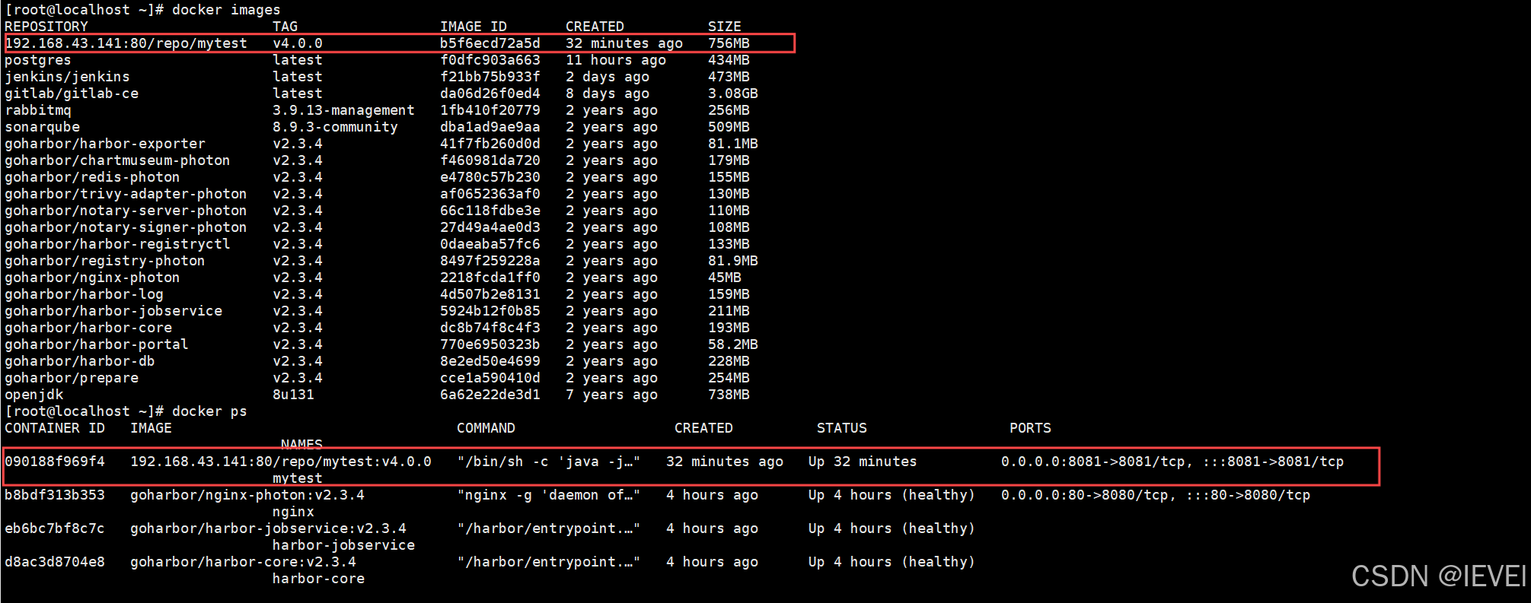This screenshot has height=603, width=1531.
Task: Click image ID f0dfc903a663
Action: [x=490, y=60]
